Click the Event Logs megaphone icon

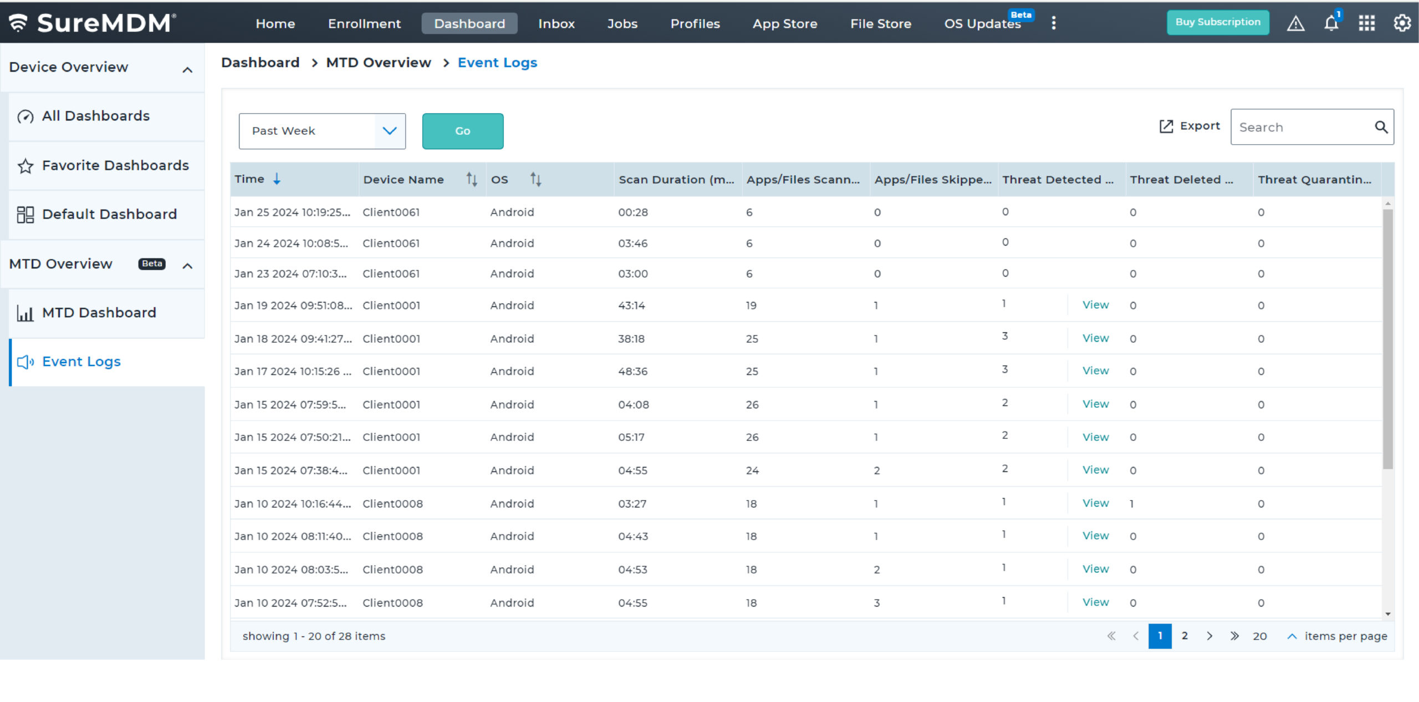pyautogui.click(x=25, y=362)
